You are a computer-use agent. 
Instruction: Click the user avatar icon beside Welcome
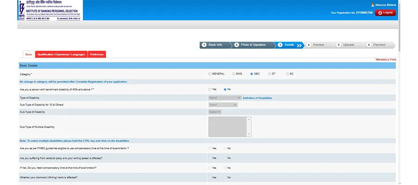click(372, 5)
